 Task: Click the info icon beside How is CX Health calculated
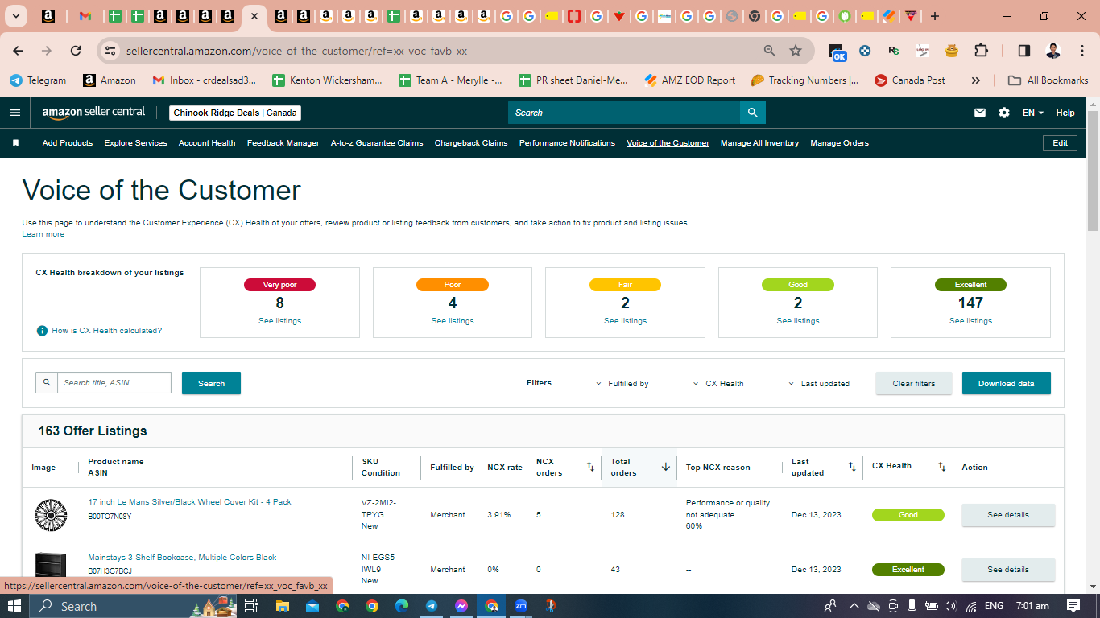coord(42,331)
